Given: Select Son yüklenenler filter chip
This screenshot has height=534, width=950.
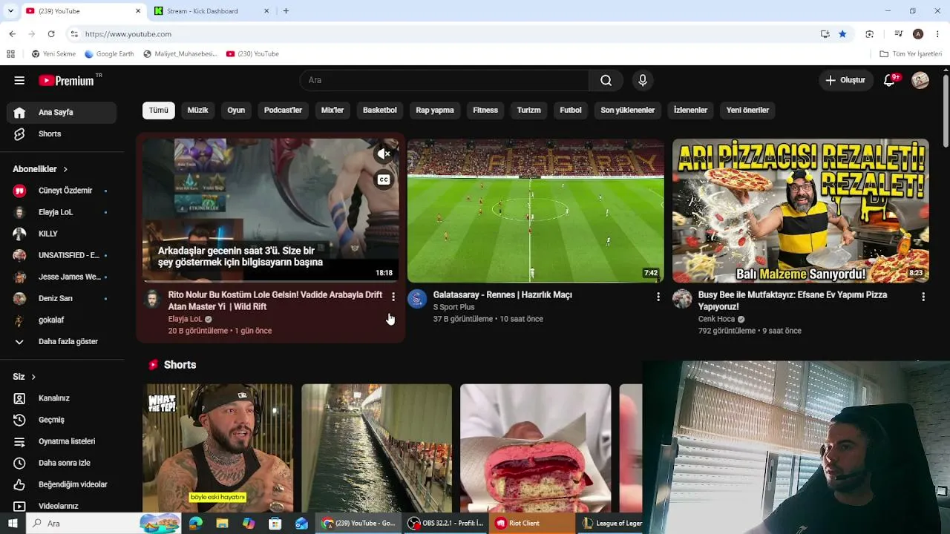Looking at the screenshot, I should 628,111.
